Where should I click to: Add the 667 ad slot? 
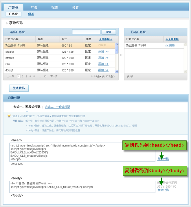click(103, 64)
